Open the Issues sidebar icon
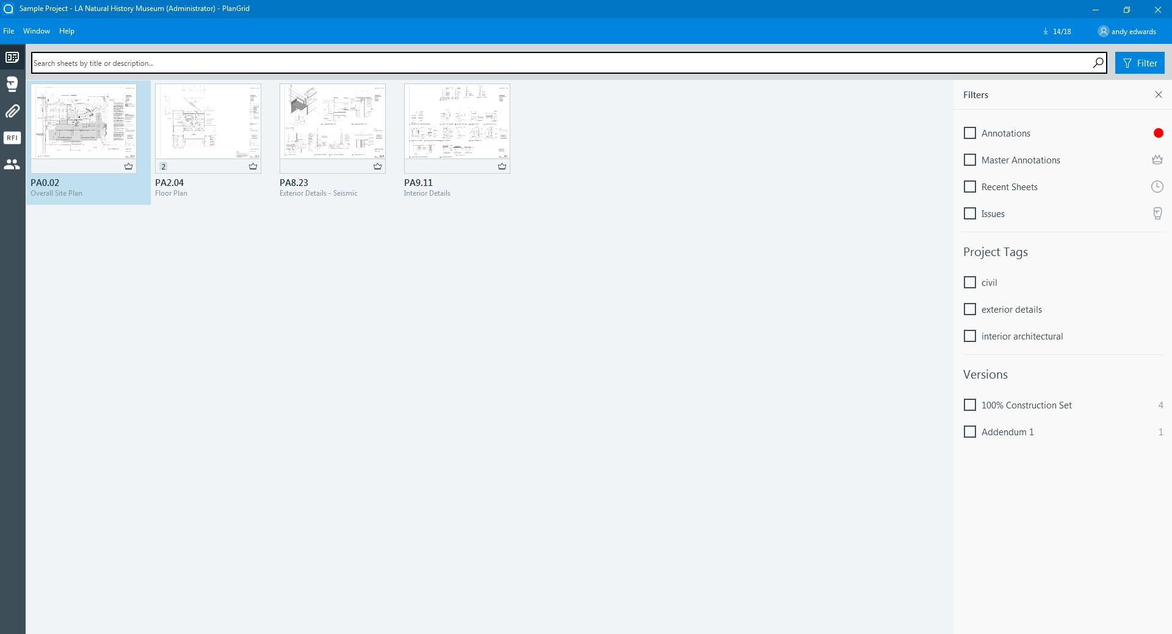This screenshot has height=634, width=1172. (12, 84)
